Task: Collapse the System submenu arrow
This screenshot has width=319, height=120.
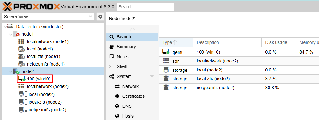Action: (x=152, y=76)
